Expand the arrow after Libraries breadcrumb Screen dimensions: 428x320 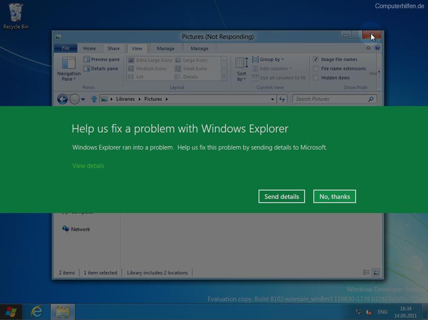139,99
